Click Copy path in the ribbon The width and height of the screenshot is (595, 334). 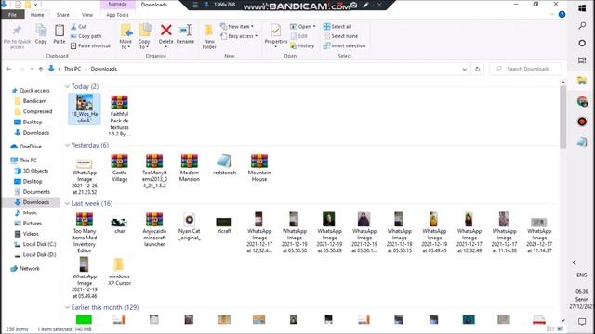(86, 36)
